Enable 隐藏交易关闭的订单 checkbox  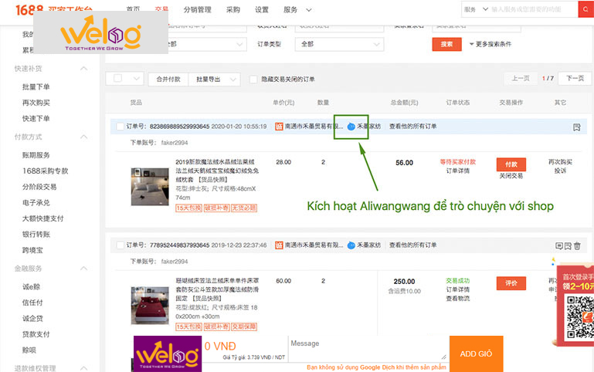(253, 79)
